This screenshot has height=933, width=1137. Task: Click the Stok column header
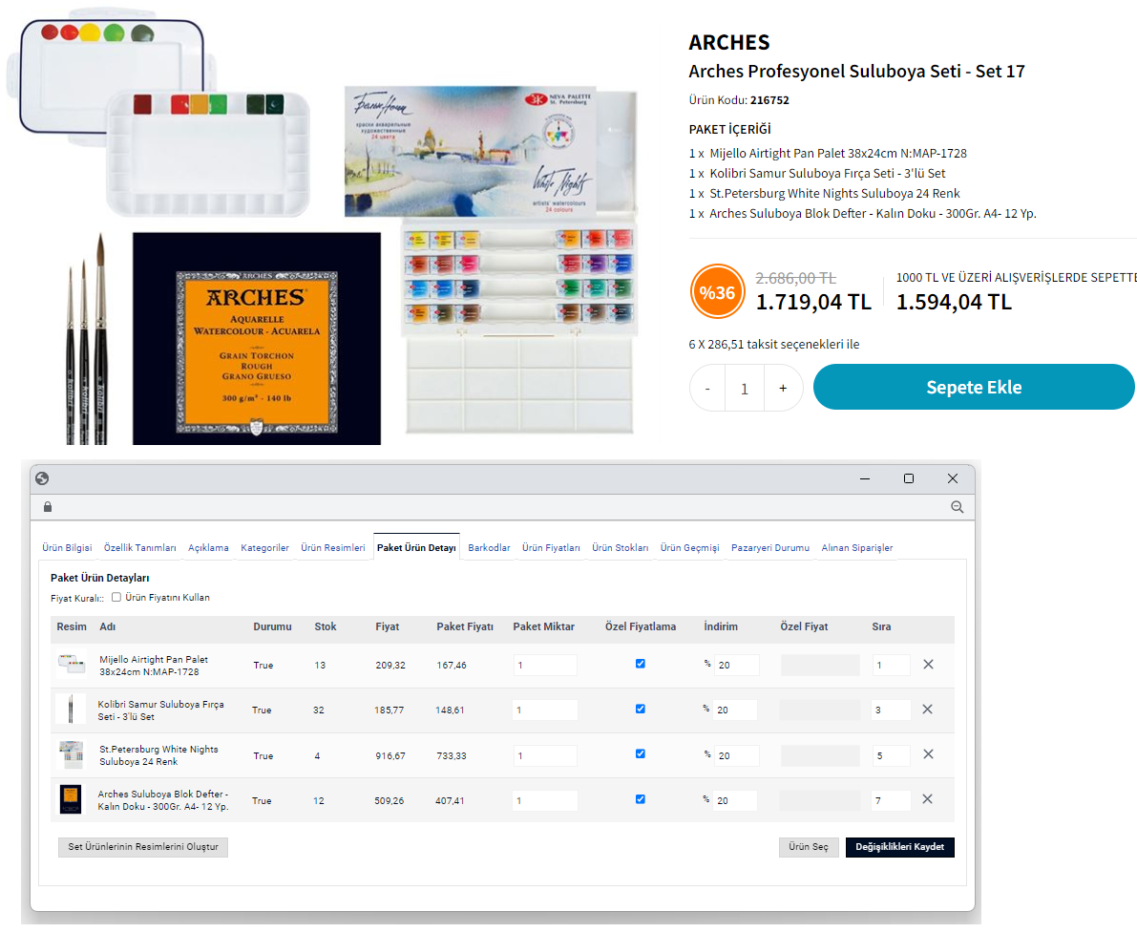[326, 626]
